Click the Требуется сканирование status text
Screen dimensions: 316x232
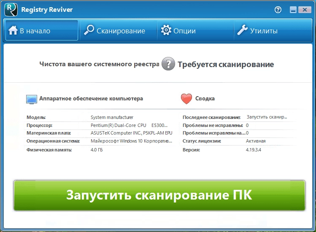pos(226,65)
